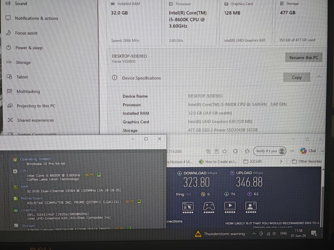Click the RAM icon in Speccy
Screen dimensions: 334x250
[15, 187]
